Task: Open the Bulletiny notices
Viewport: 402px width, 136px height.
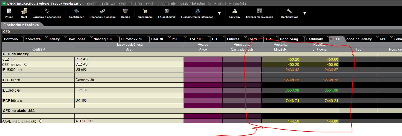Action: point(235,13)
